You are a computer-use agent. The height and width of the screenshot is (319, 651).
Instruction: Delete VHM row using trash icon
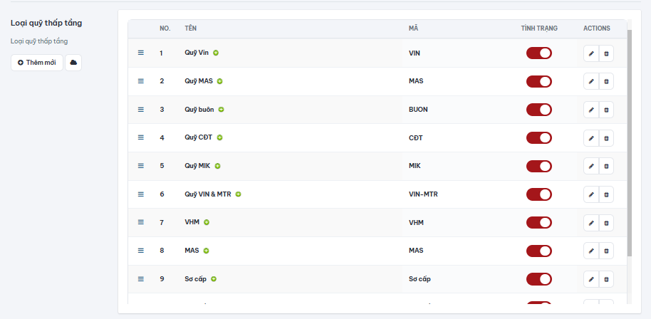pos(606,223)
